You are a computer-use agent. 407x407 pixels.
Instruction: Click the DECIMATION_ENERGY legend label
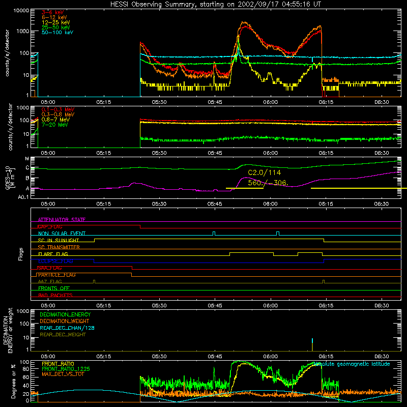tap(65, 314)
